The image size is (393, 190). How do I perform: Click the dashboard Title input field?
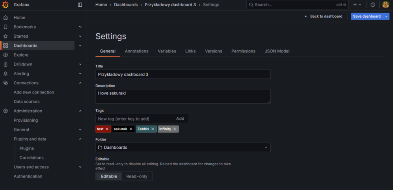pos(183,74)
